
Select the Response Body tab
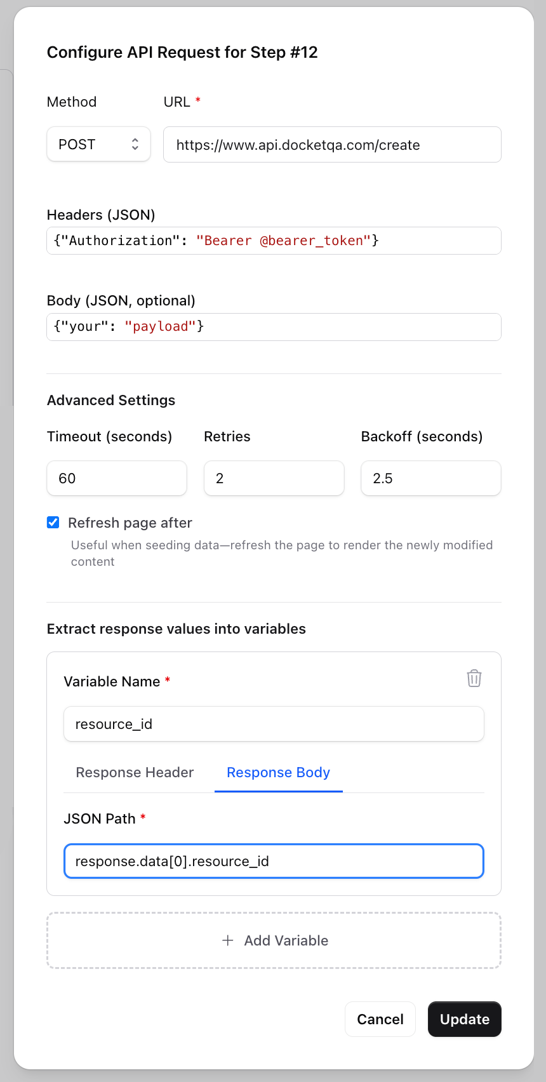278,773
